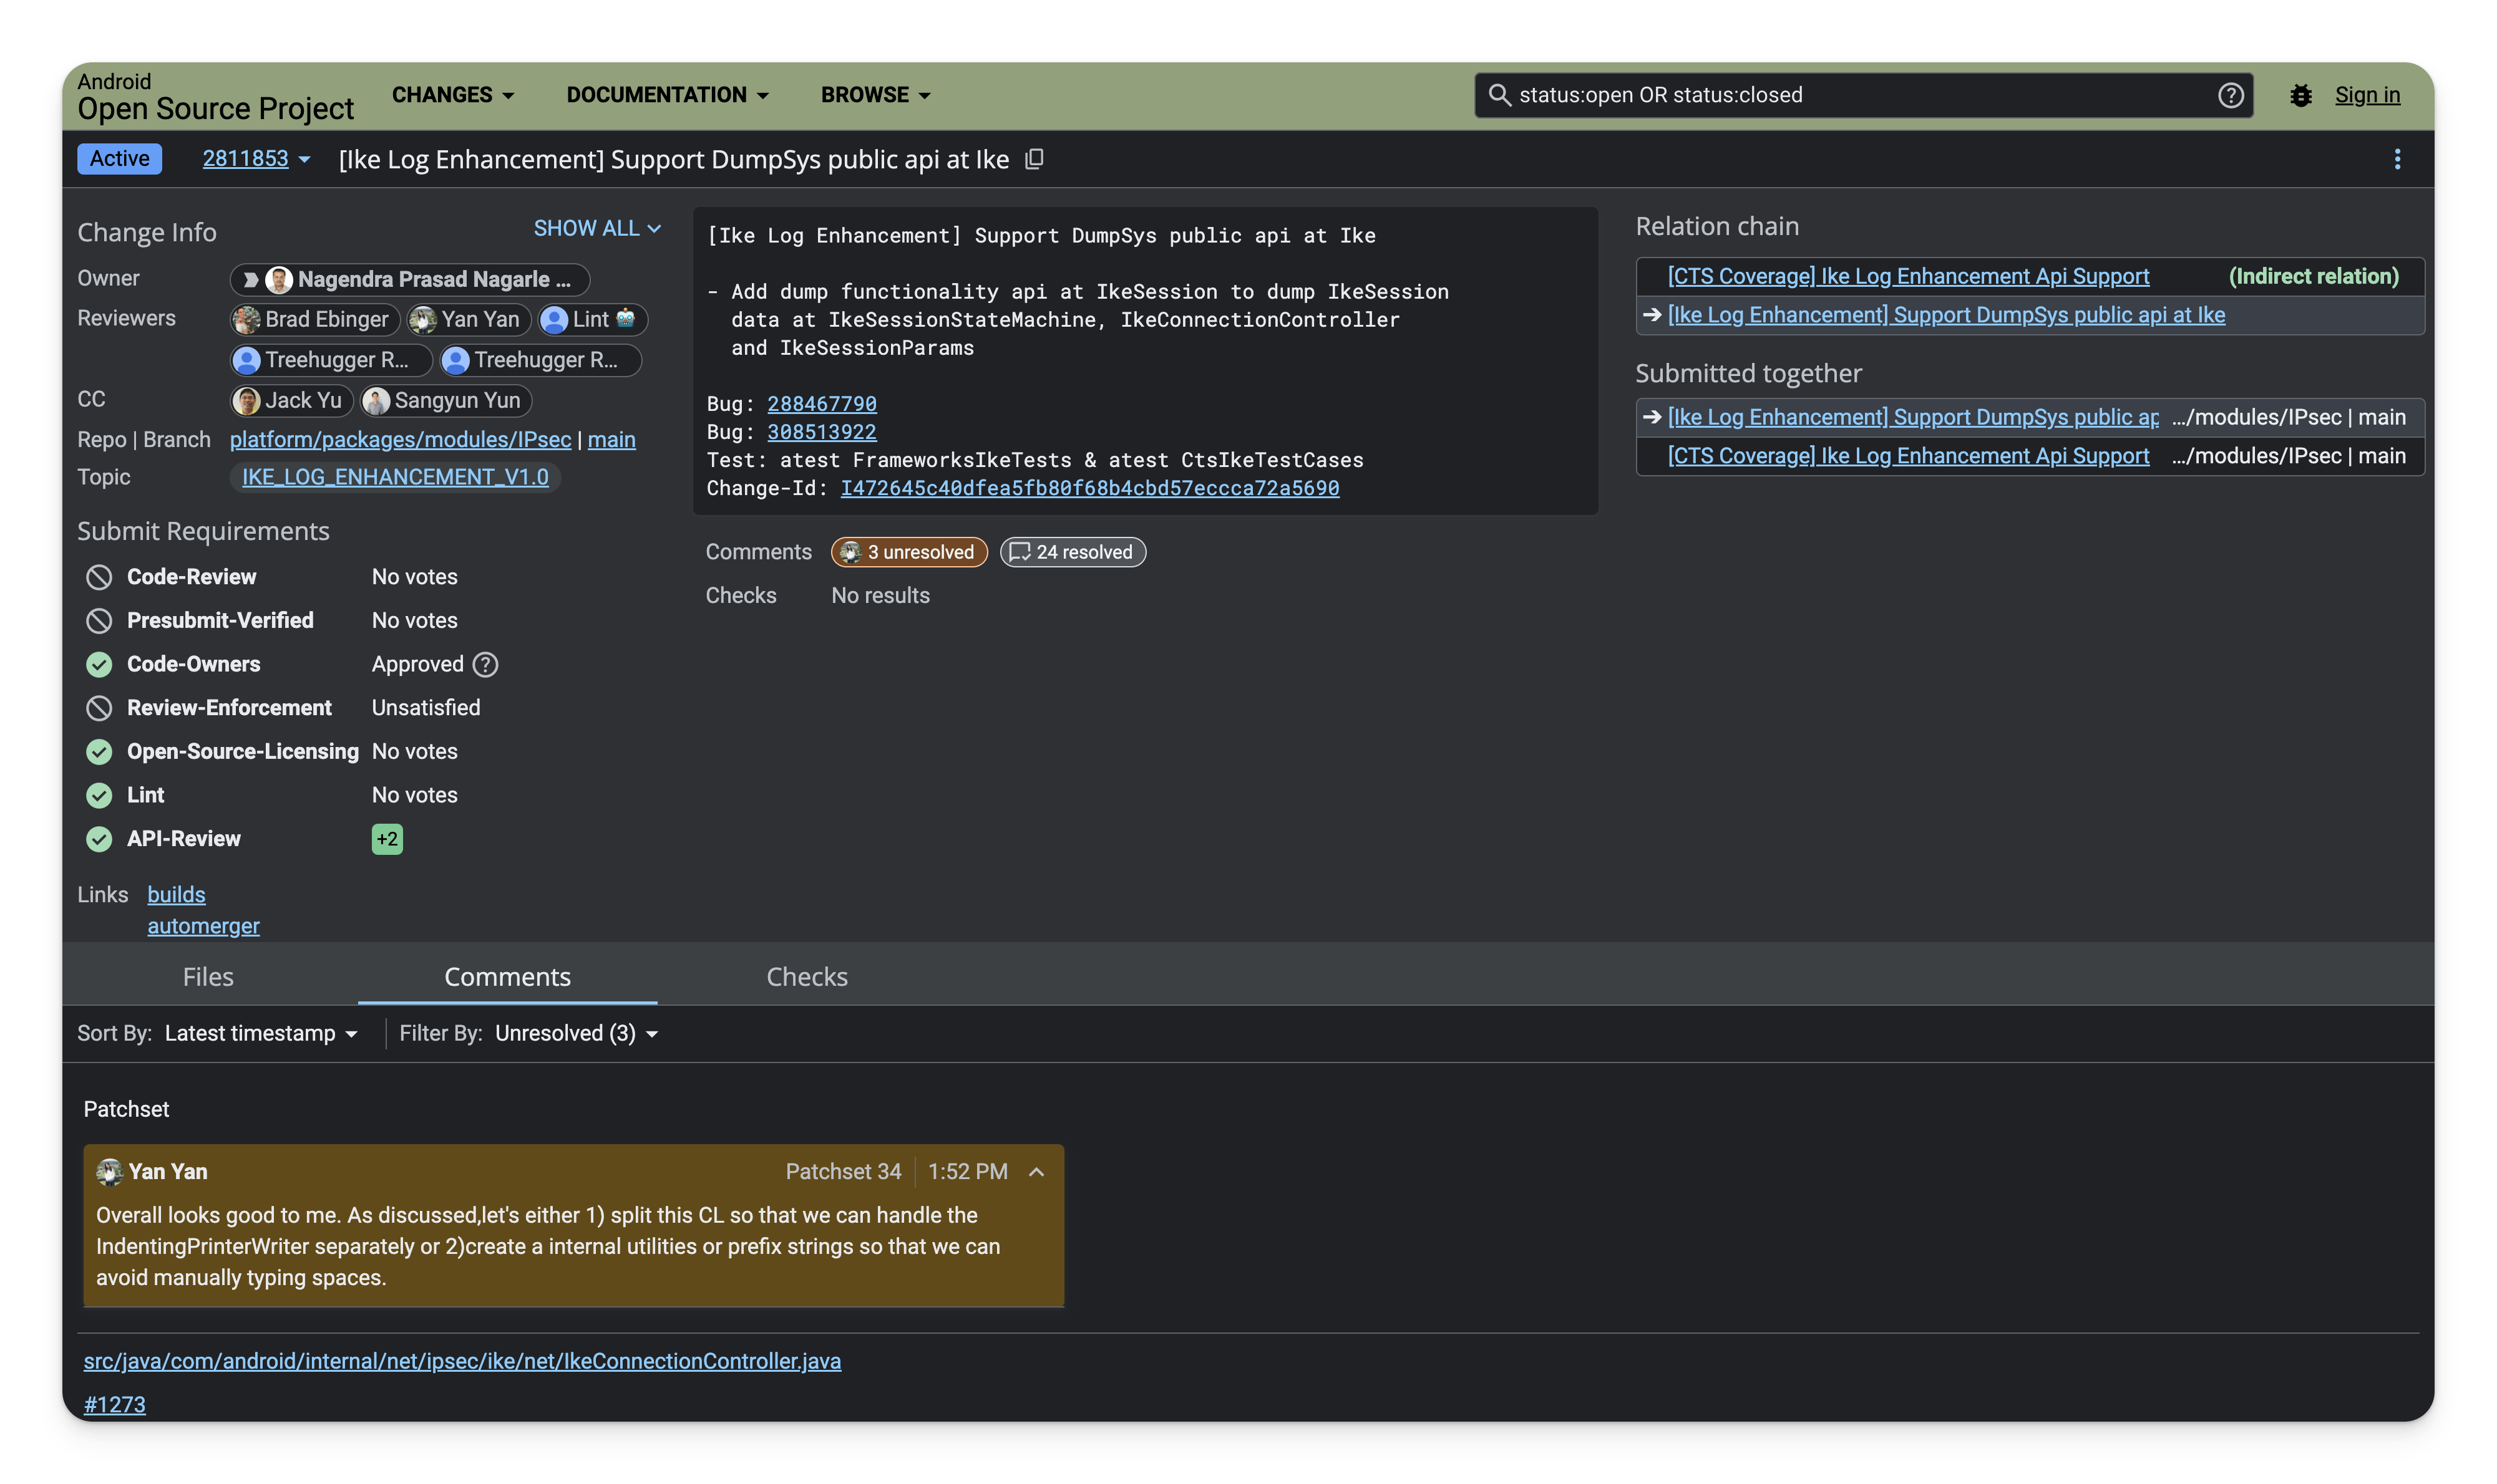Click the Sign in link
The image size is (2497, 1484).
tap(2367, 95)
